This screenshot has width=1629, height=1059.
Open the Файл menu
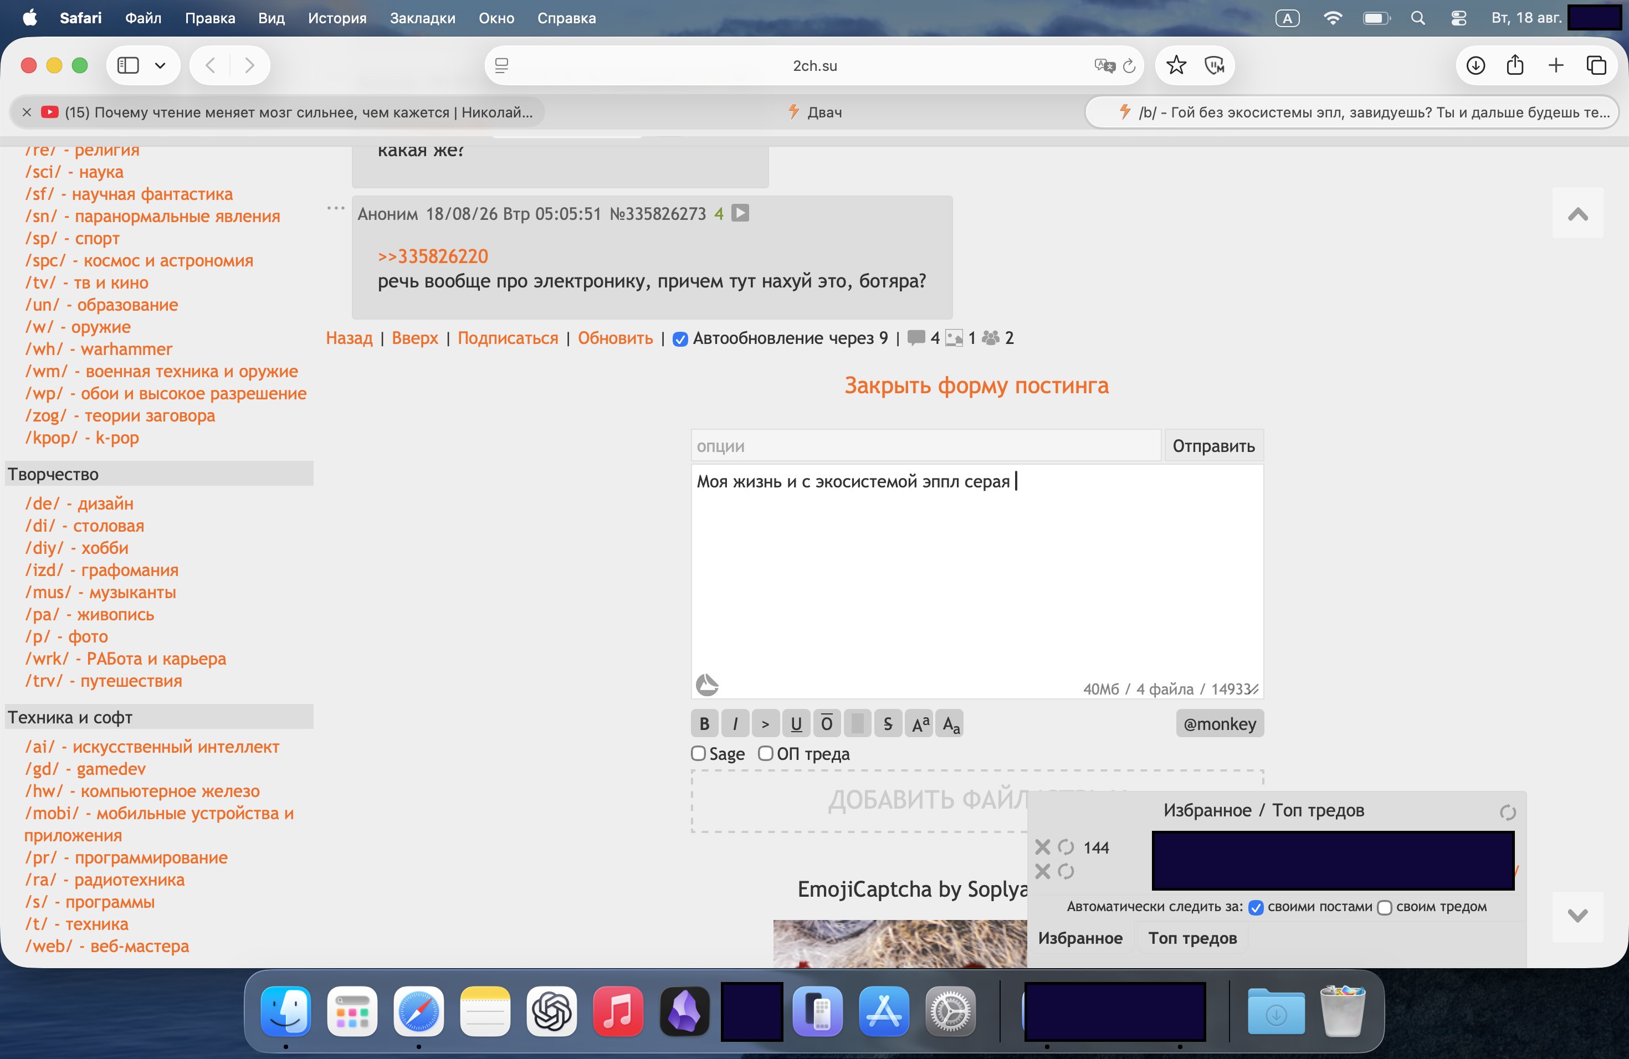click(x=143, y=18)
